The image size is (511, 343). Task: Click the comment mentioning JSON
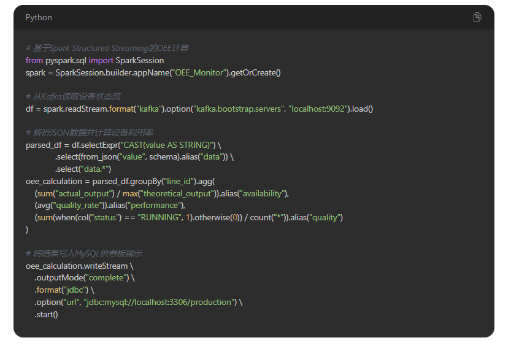point(90,133)
